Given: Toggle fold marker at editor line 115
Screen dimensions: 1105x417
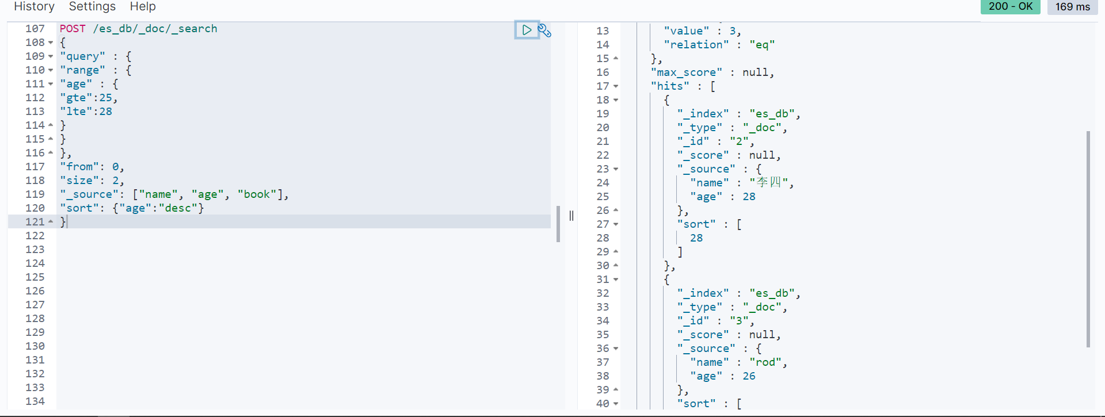Looking at the screenshot, I should 51,139.
